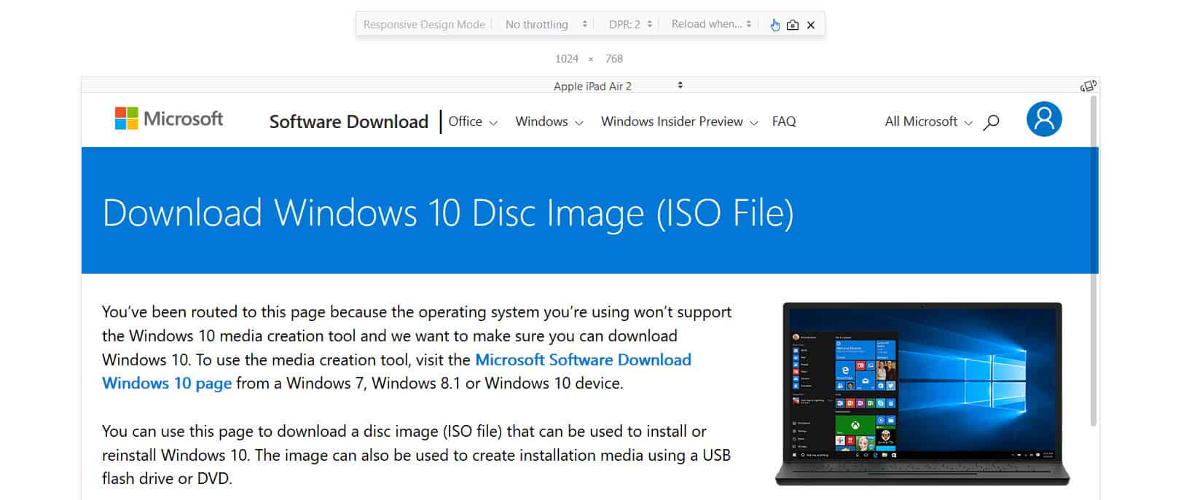Viewport: 1181px width, 500px height.
Task: Open the FAQ nav item
Action: pos(784,122)
